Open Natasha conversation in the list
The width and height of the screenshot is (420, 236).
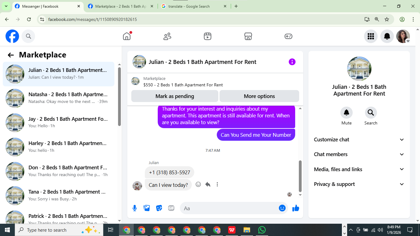click(x=58, y=98)
